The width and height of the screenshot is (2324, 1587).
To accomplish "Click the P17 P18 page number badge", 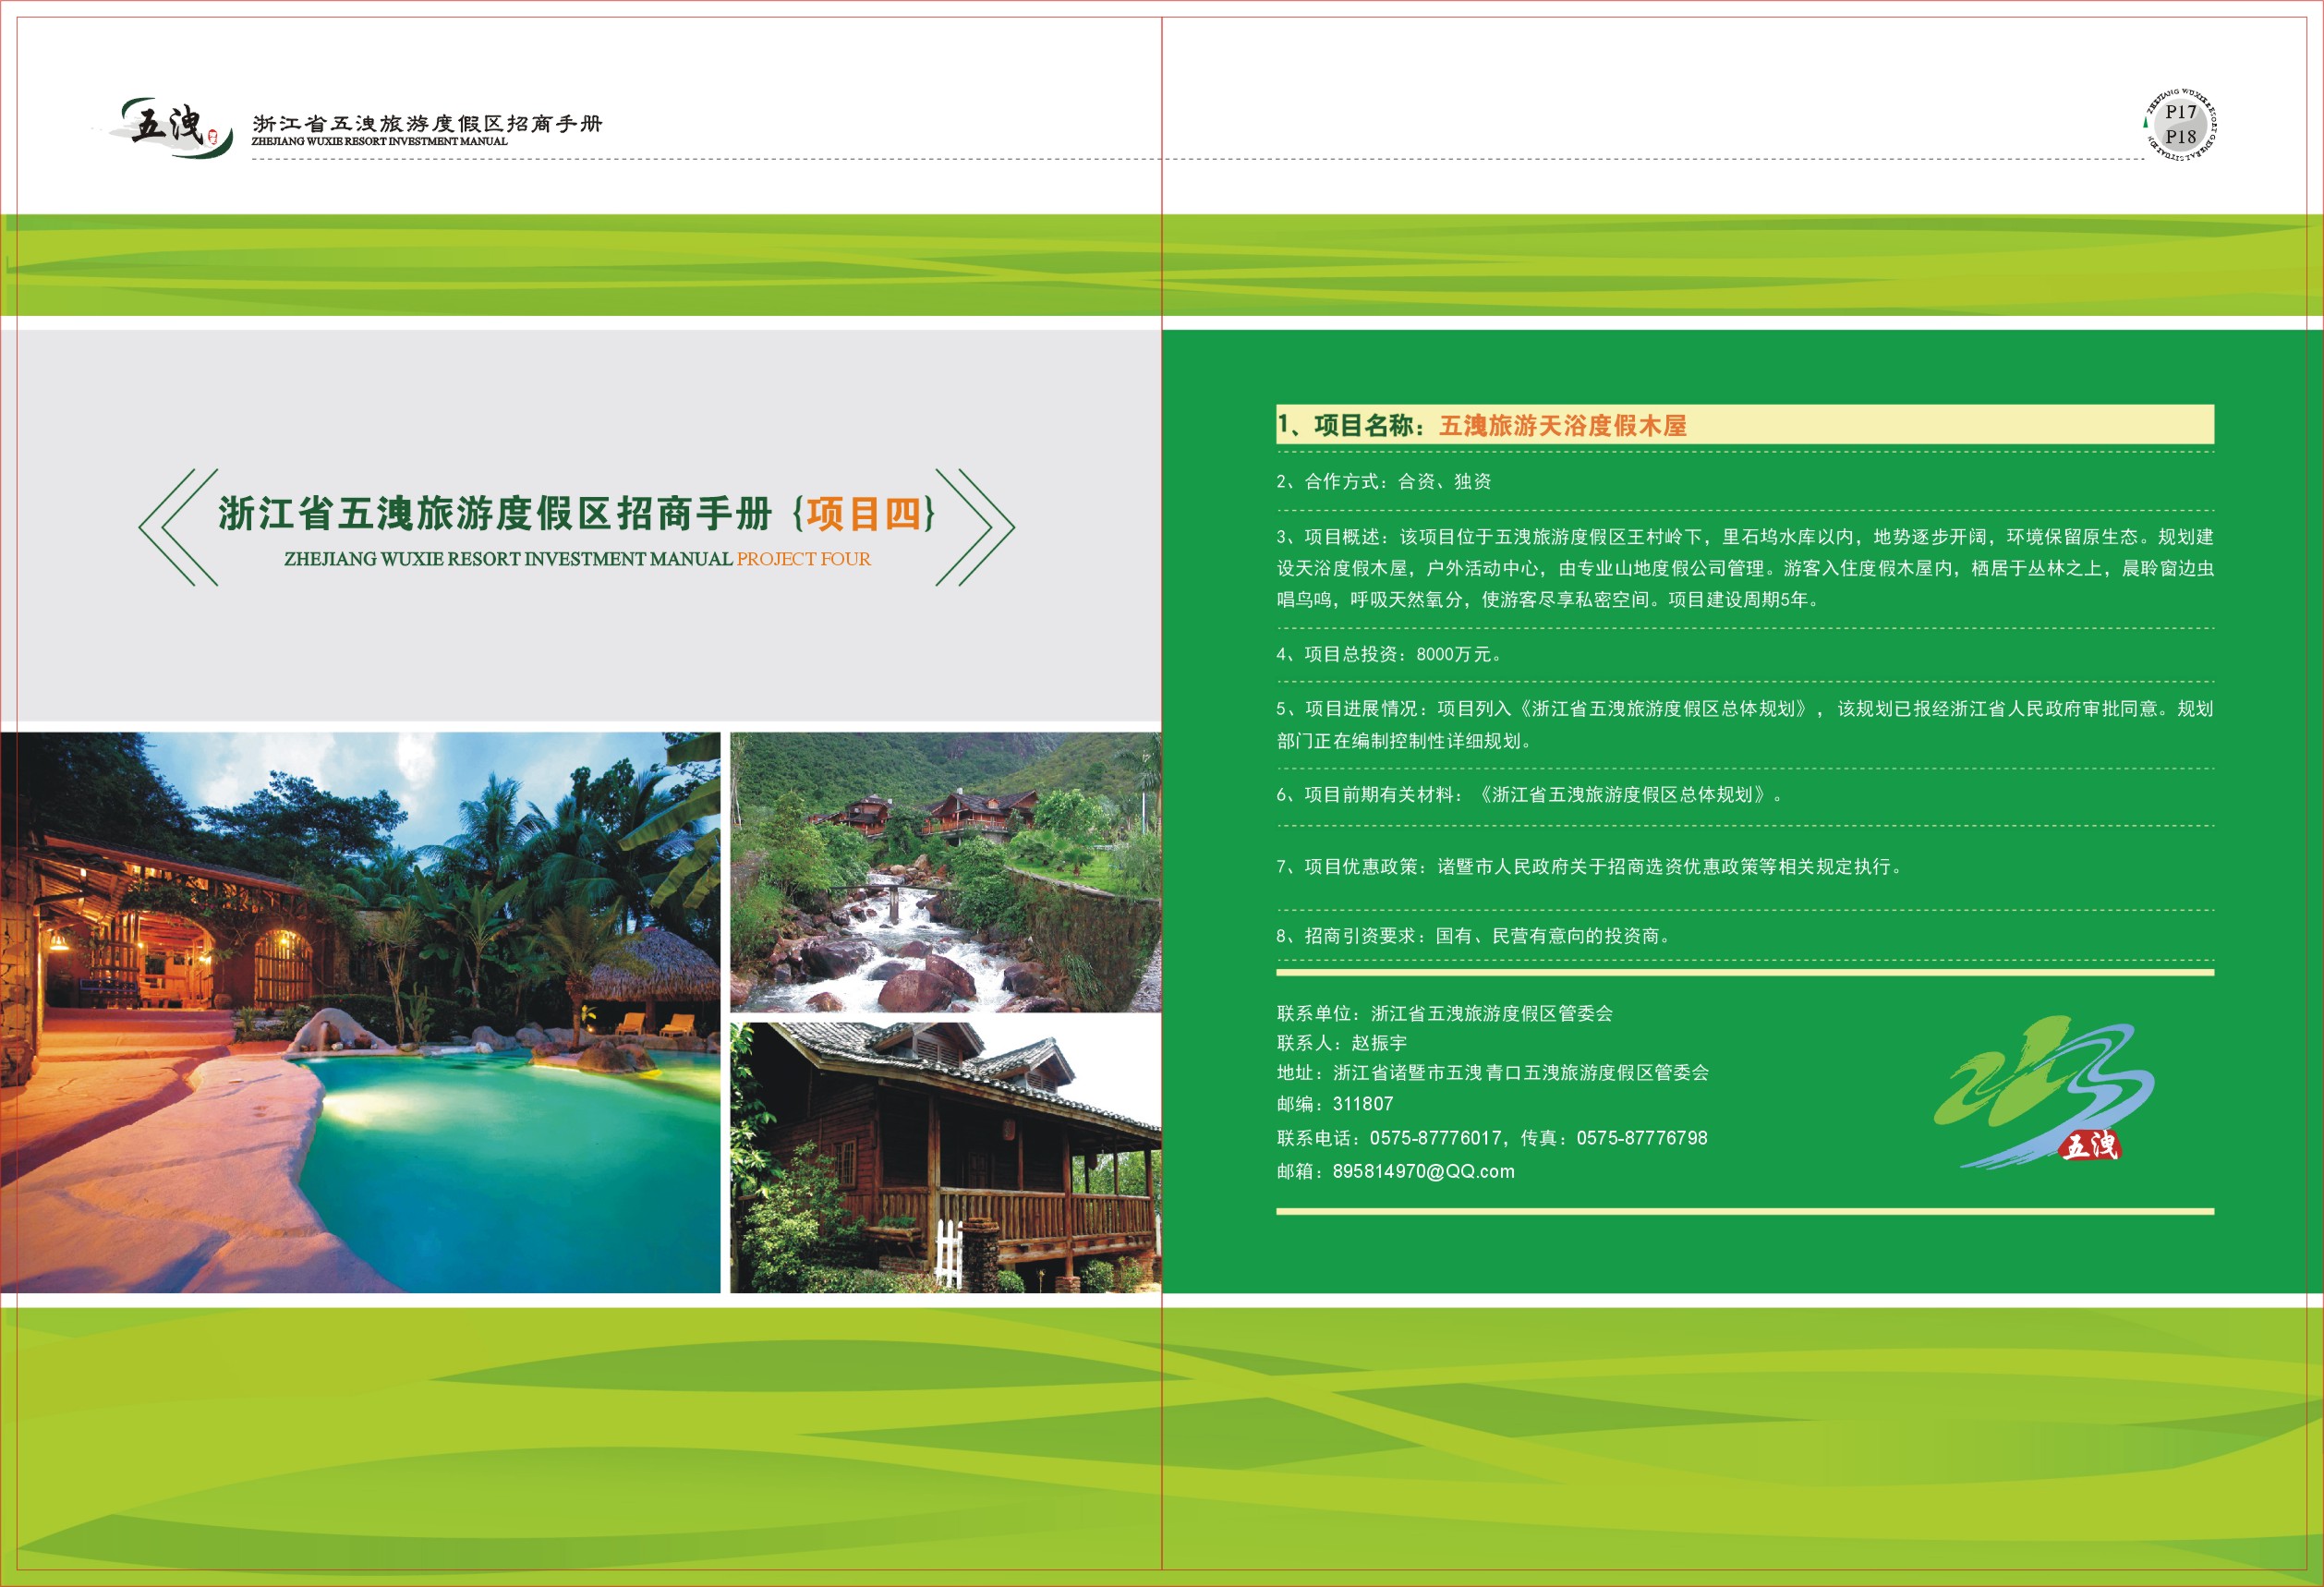I will tap(2180, 125).
